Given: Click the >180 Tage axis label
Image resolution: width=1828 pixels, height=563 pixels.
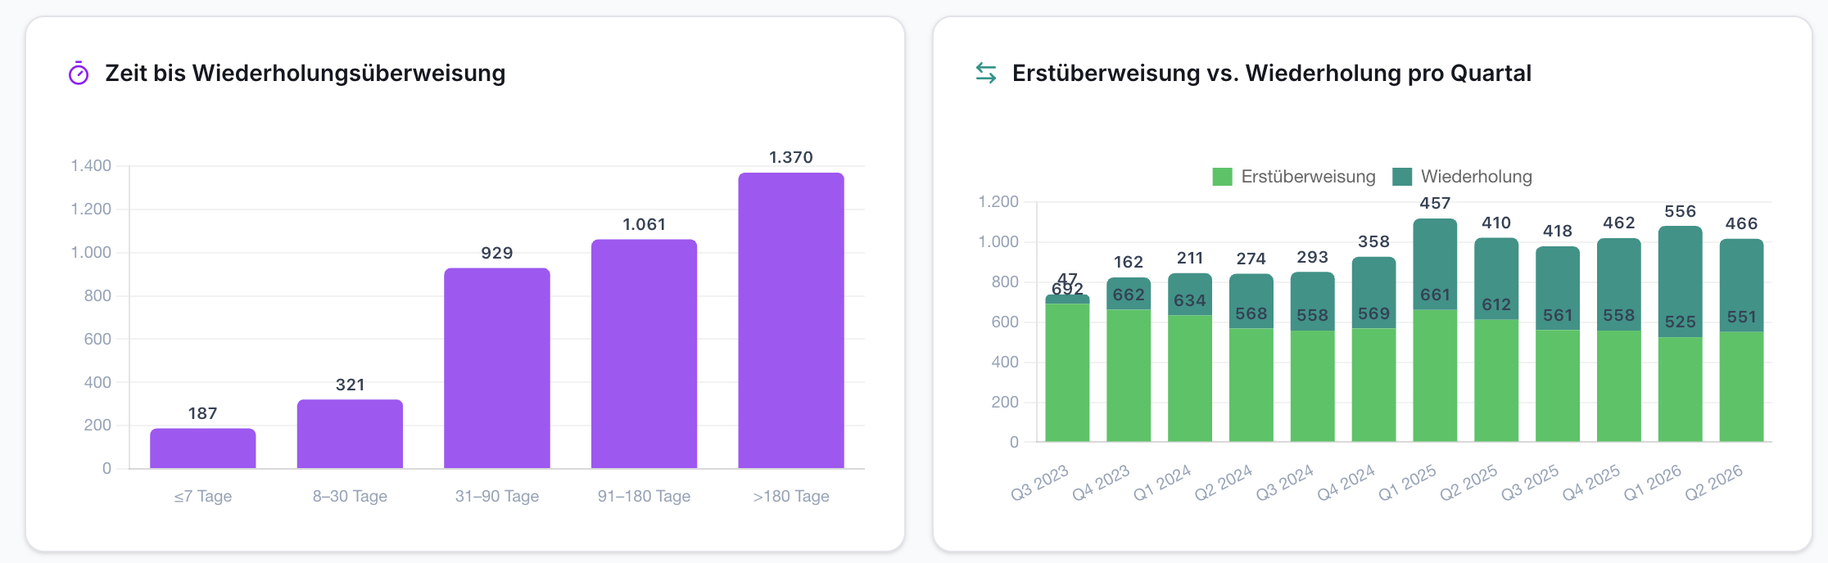Looking at the screenshot, I should point(791,496).
